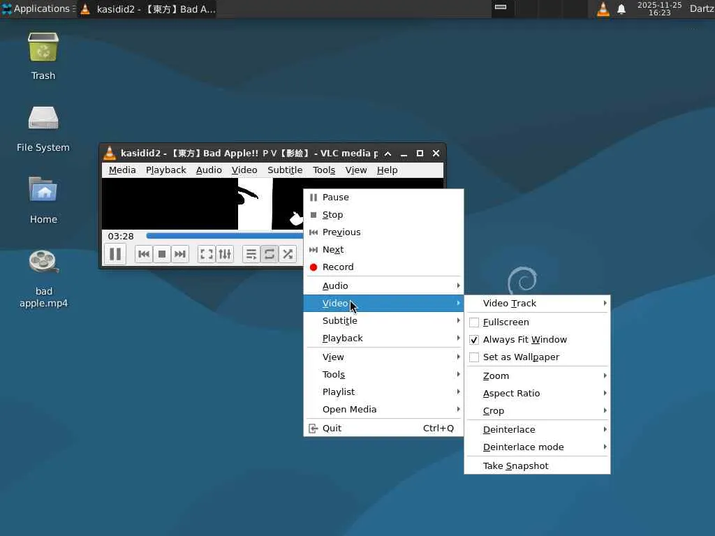Close the VLC window
This screenshot has width=715, height=536.
click(x=436, y=154)
